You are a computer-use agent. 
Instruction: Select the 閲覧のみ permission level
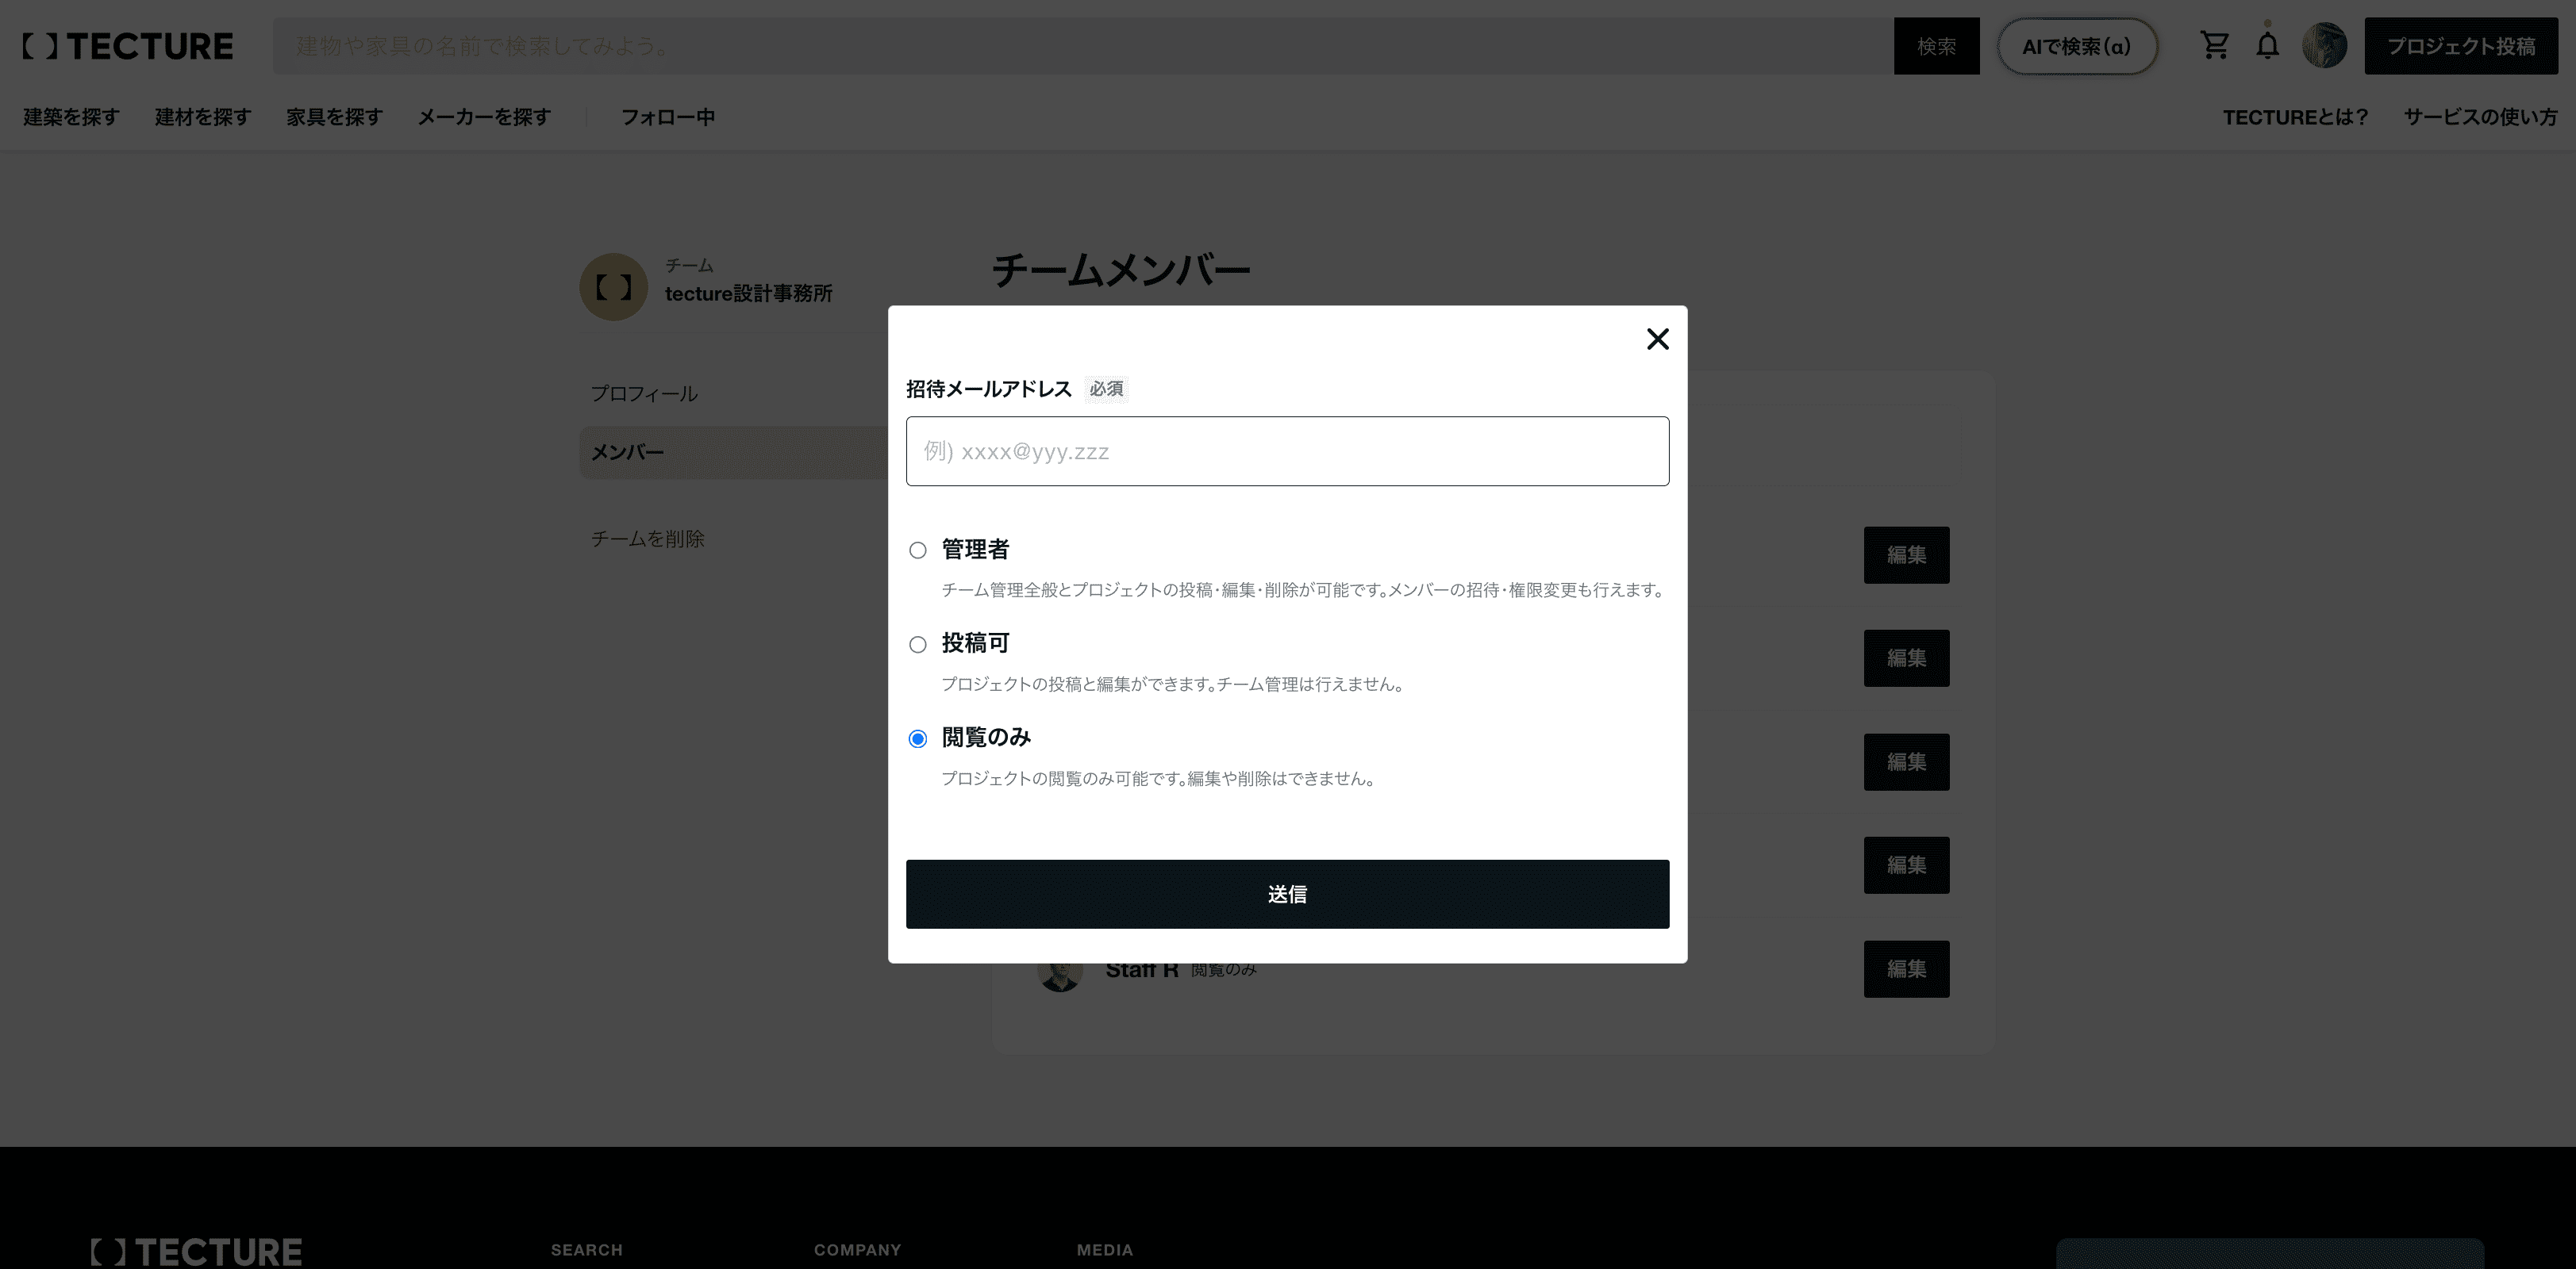[x=917, y=738]
